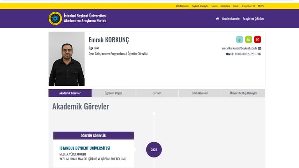Open YÖKAkademik link in yellow bar

(182, 6)
